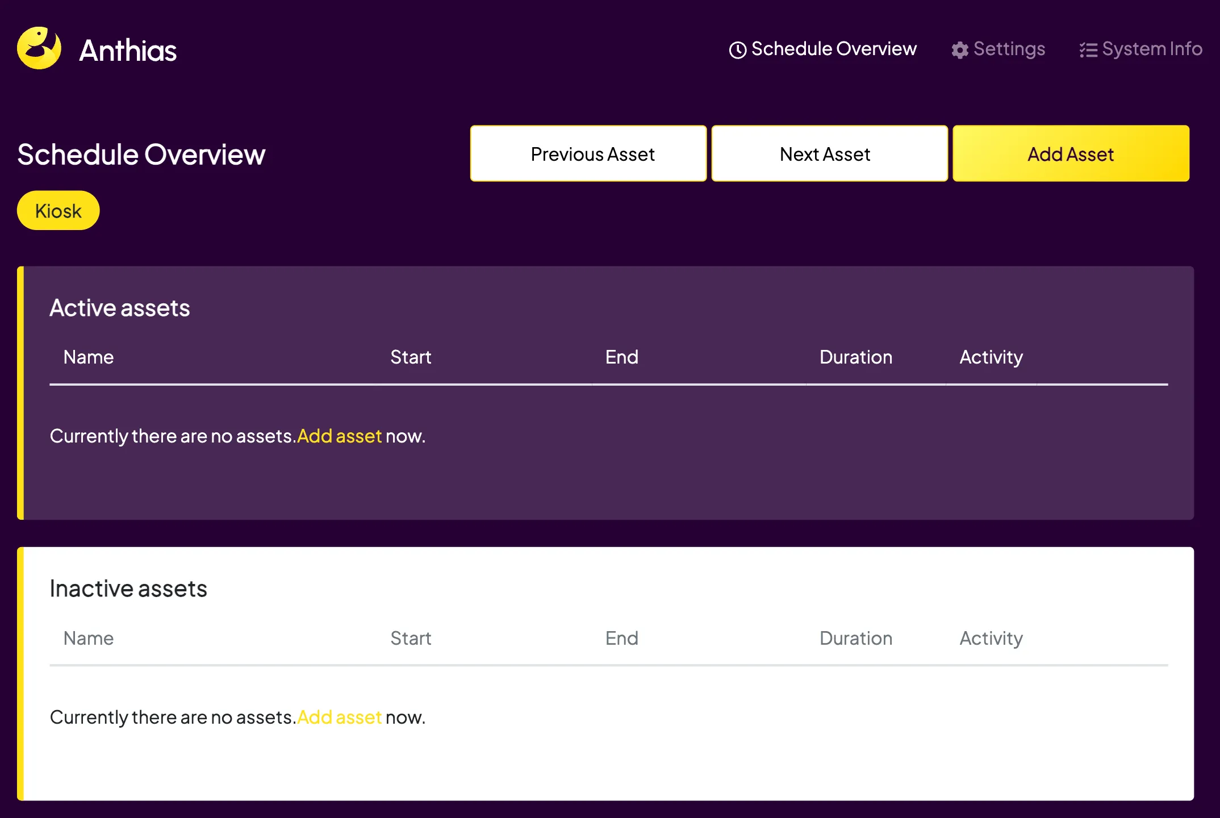Select the Kiosk button
This screenshot has width=1220, height=818.
pyautogui.click(x=58, y=210)
